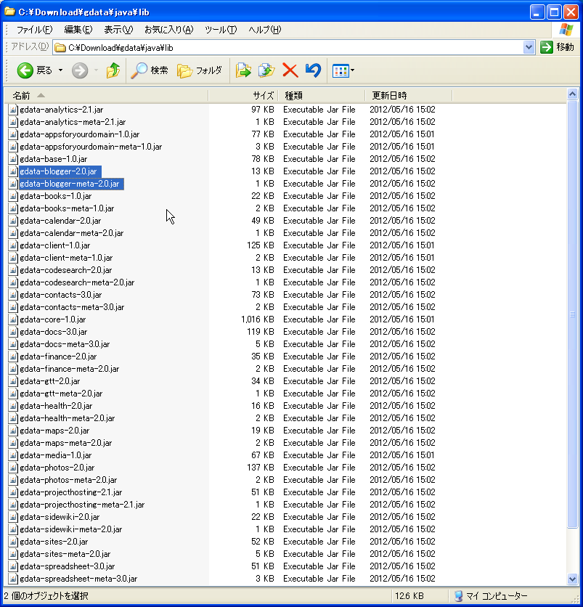Click the Move To folder icon

[243, 70]
